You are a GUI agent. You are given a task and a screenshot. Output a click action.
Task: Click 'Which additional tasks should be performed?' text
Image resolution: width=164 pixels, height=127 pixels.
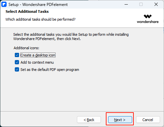click(x=40, y=19)
